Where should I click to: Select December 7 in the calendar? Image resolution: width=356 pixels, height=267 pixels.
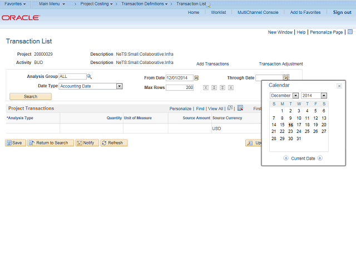click(274, 118)
